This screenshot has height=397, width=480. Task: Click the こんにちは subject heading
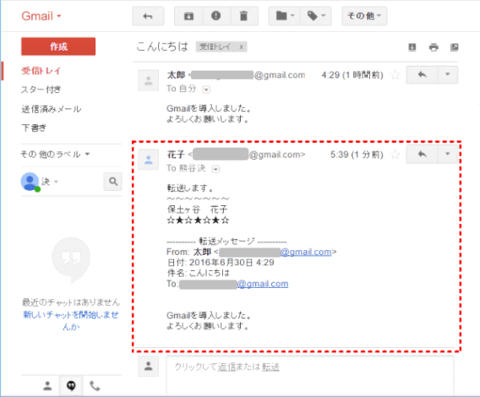coord(162,46)
